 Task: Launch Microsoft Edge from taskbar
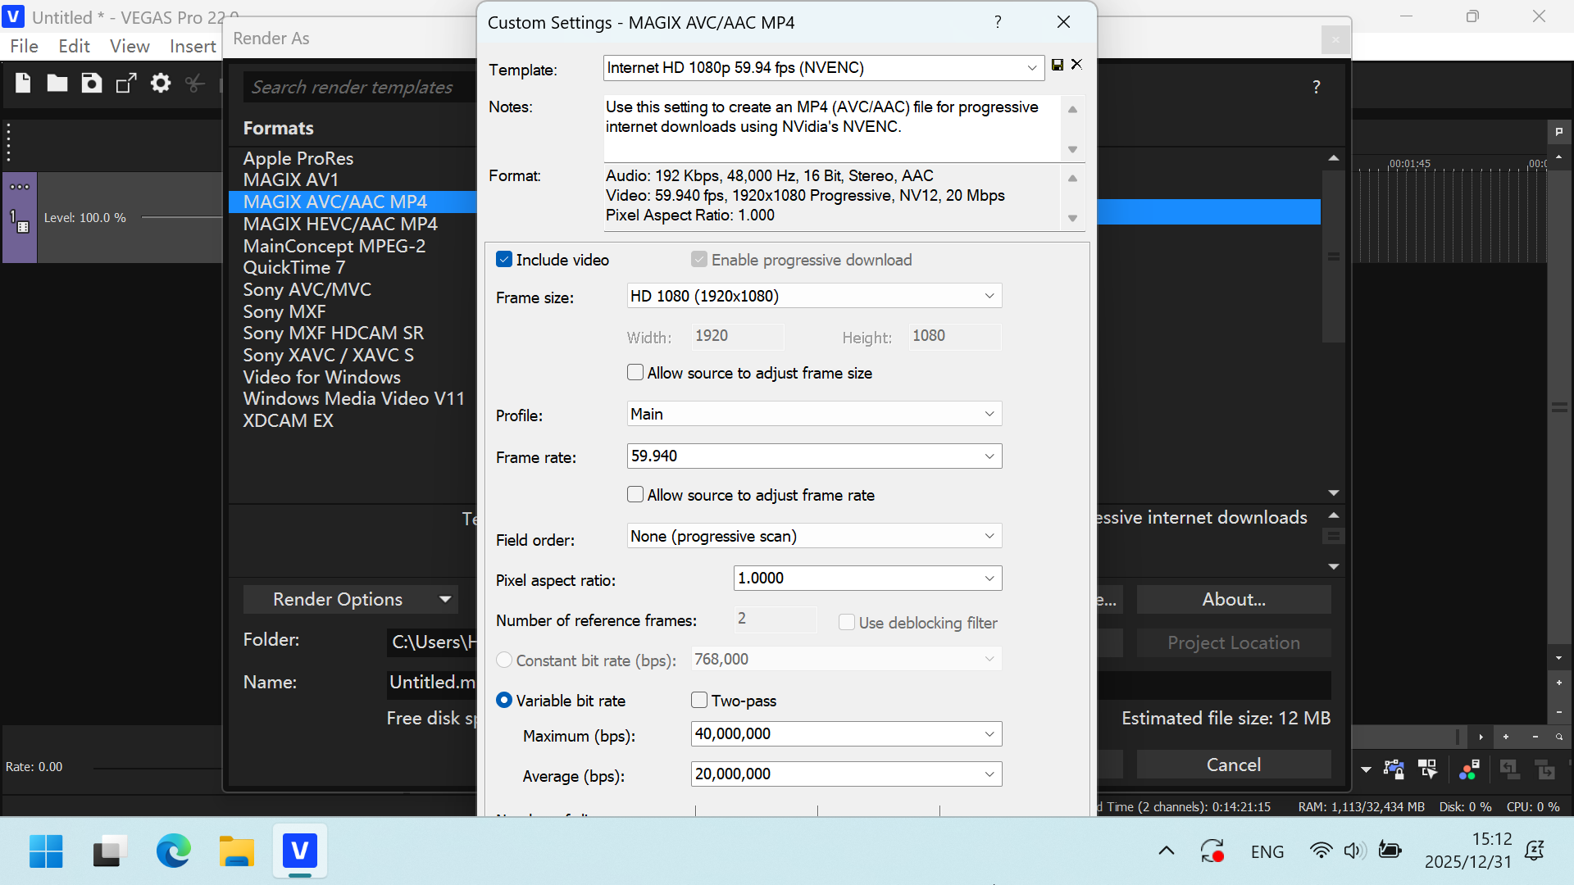click(173, 851)
